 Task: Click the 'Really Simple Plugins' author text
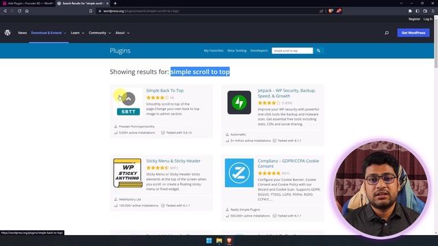pos(245,210)
